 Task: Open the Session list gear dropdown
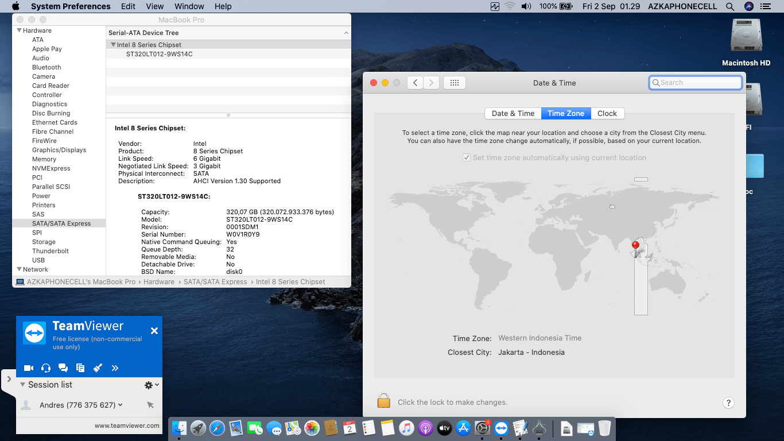click(x=152, y=385)
